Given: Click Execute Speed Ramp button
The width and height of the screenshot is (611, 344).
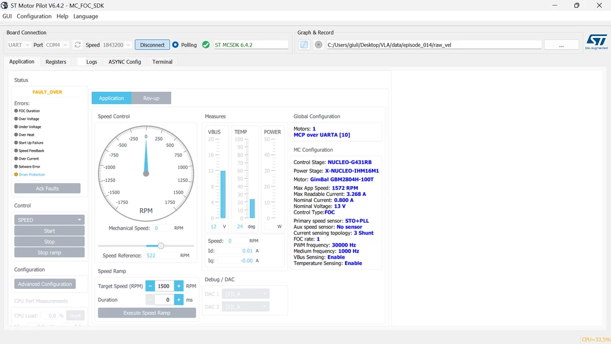Looking at the screenshot, I should (147, 313).
